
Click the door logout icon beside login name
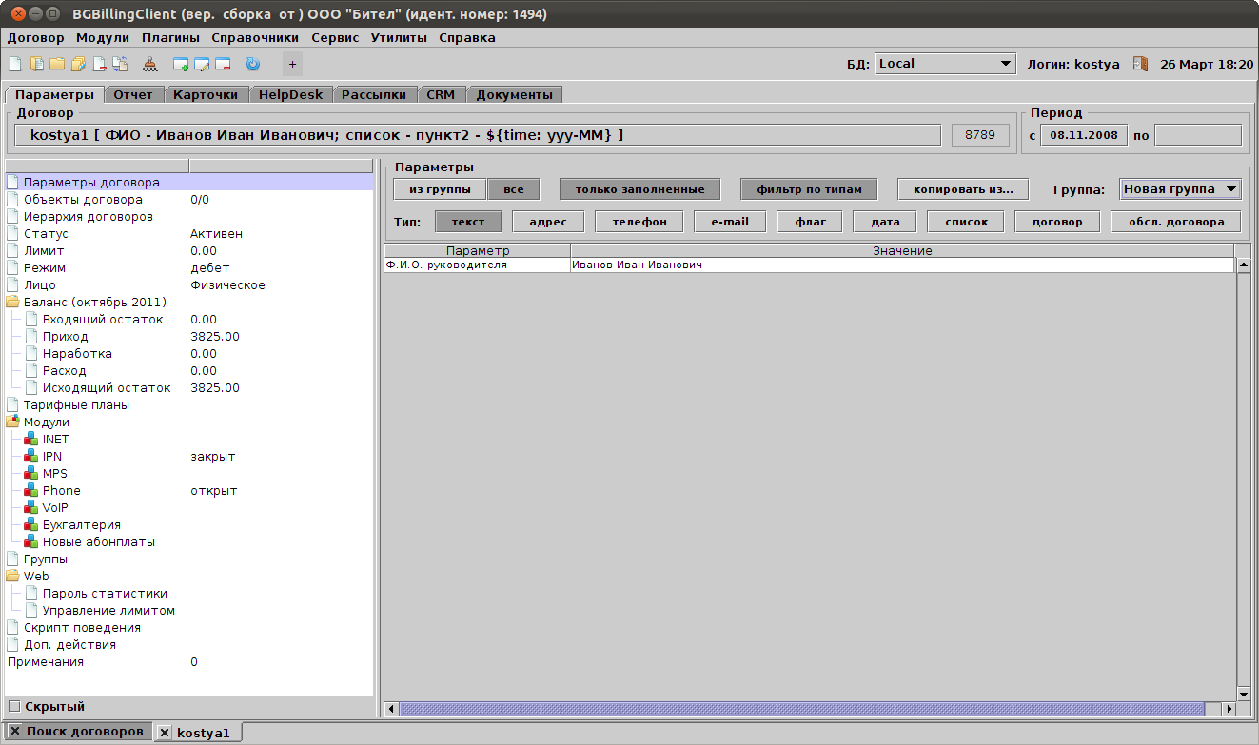(x=1140, y=64)
